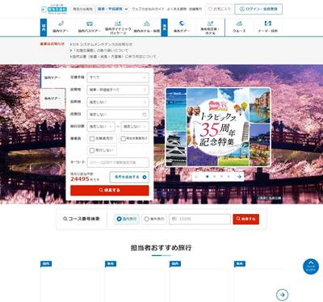The height and width of the screenshot is (302, 323).
Task: Open the 35th anniversary feature banner
Action: [x=218, y=128]
